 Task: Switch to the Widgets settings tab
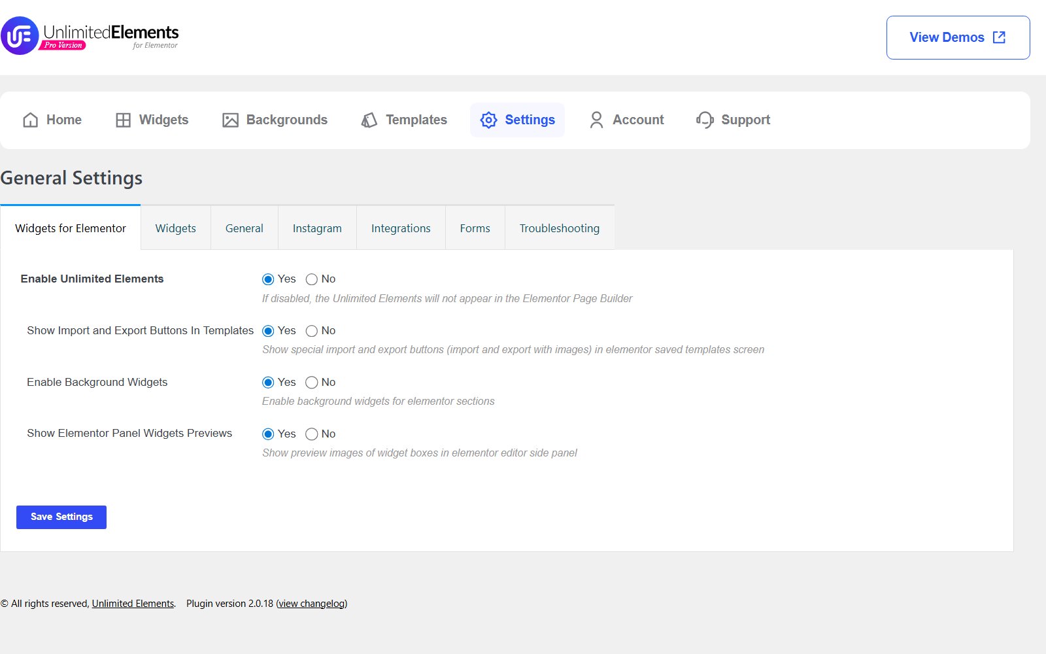[176, 228]
